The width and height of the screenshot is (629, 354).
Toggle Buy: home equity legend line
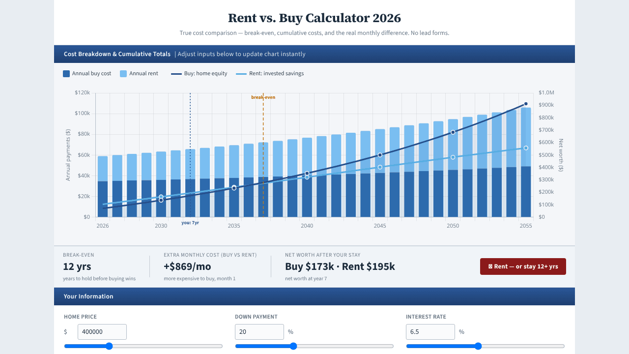coord(176,74)
